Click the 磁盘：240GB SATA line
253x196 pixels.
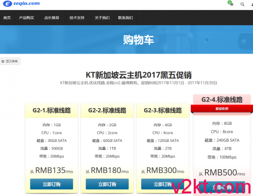coord(222,140)
